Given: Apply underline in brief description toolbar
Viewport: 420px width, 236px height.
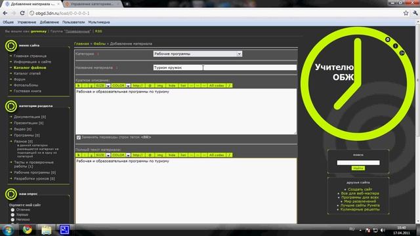Looking at the screenshot, I should pyautogui.click(x=91, y=86).
